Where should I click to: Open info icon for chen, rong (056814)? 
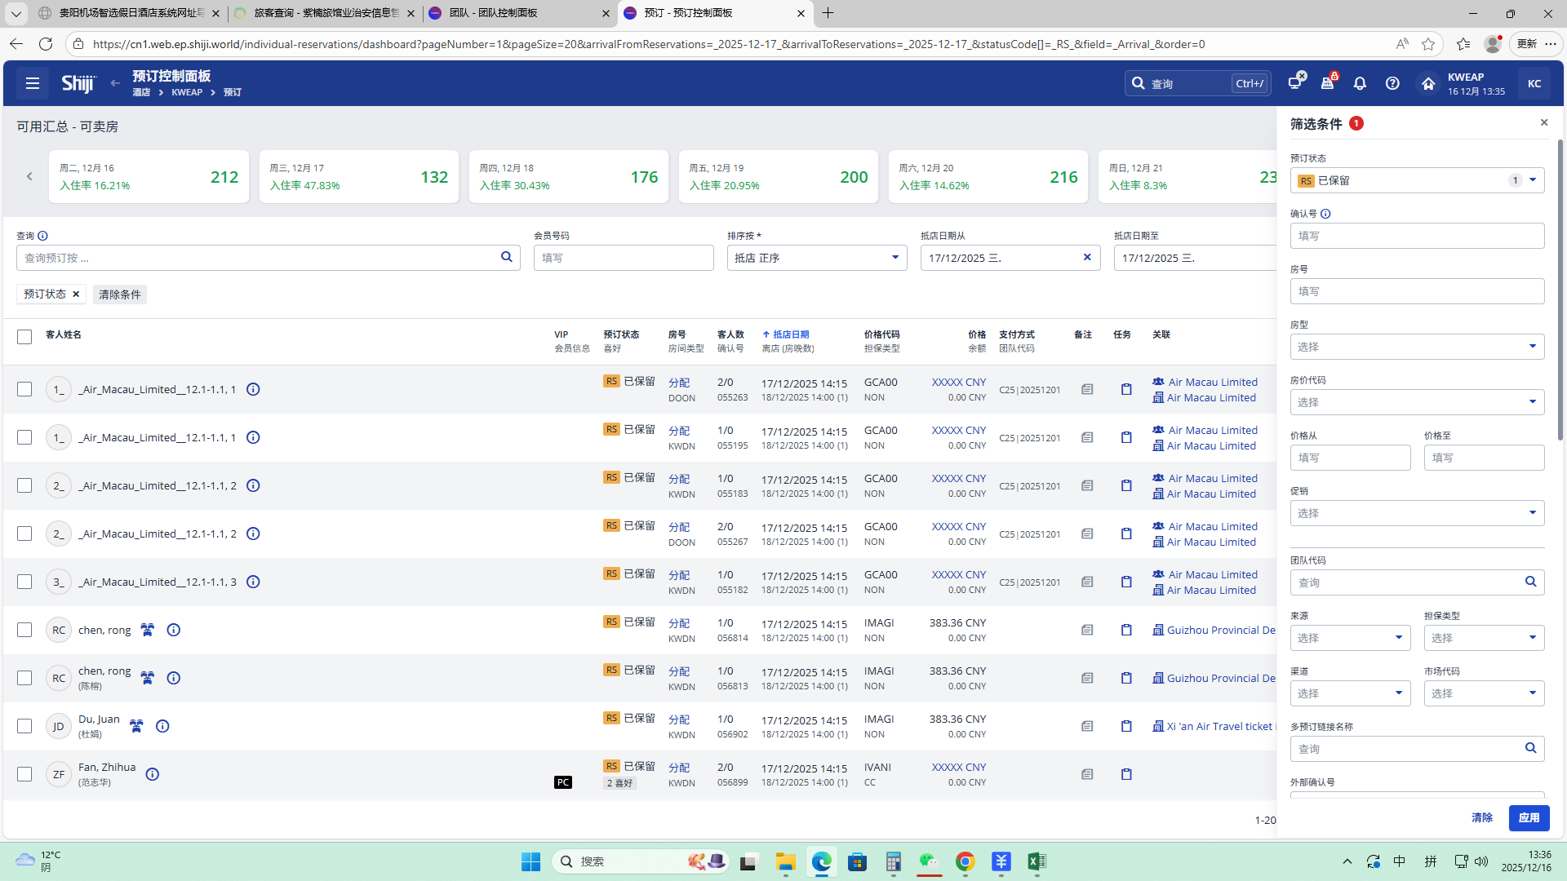click(x=173, y=630)
